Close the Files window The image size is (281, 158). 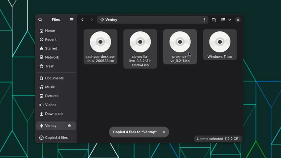(238, 20)
